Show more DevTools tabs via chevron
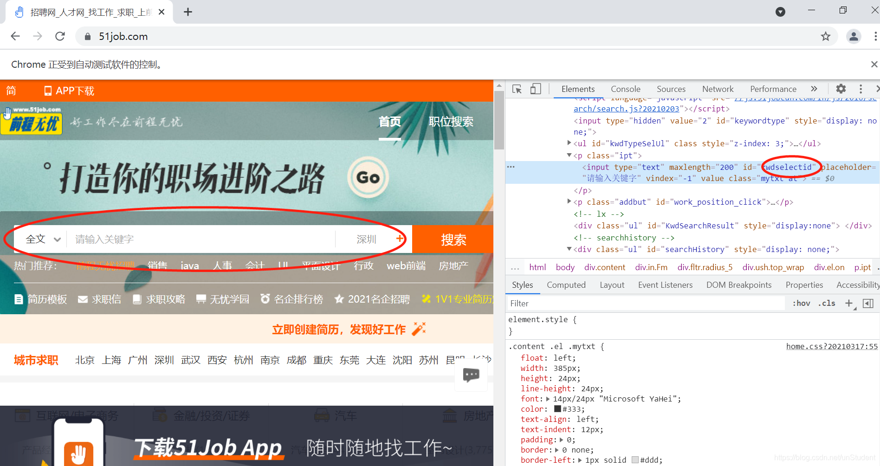 click(x=814, y=89)
